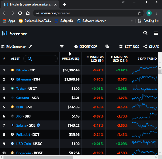
Task: Click the scroll down arrow at bottom
Action: [x=160, y=153]
